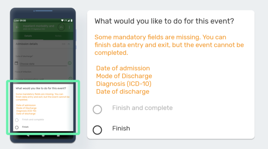Tap the Android home navigation button

(x=43, y=136)
